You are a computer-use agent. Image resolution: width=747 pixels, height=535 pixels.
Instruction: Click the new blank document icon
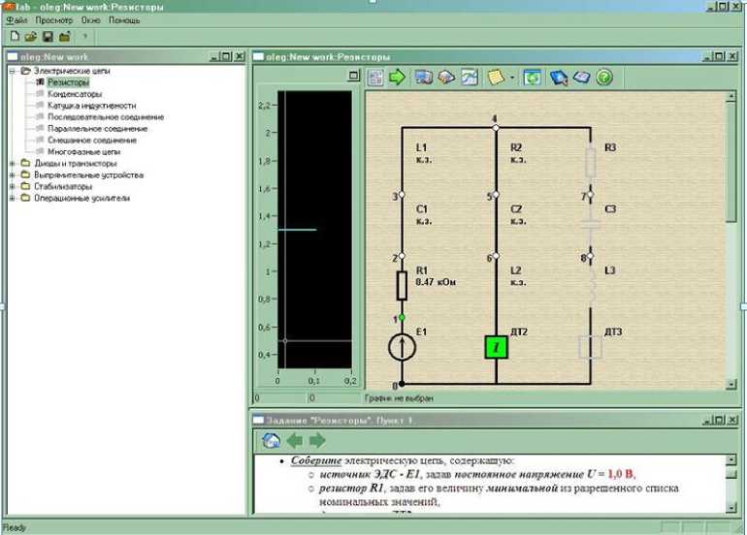tap(14, 36)
